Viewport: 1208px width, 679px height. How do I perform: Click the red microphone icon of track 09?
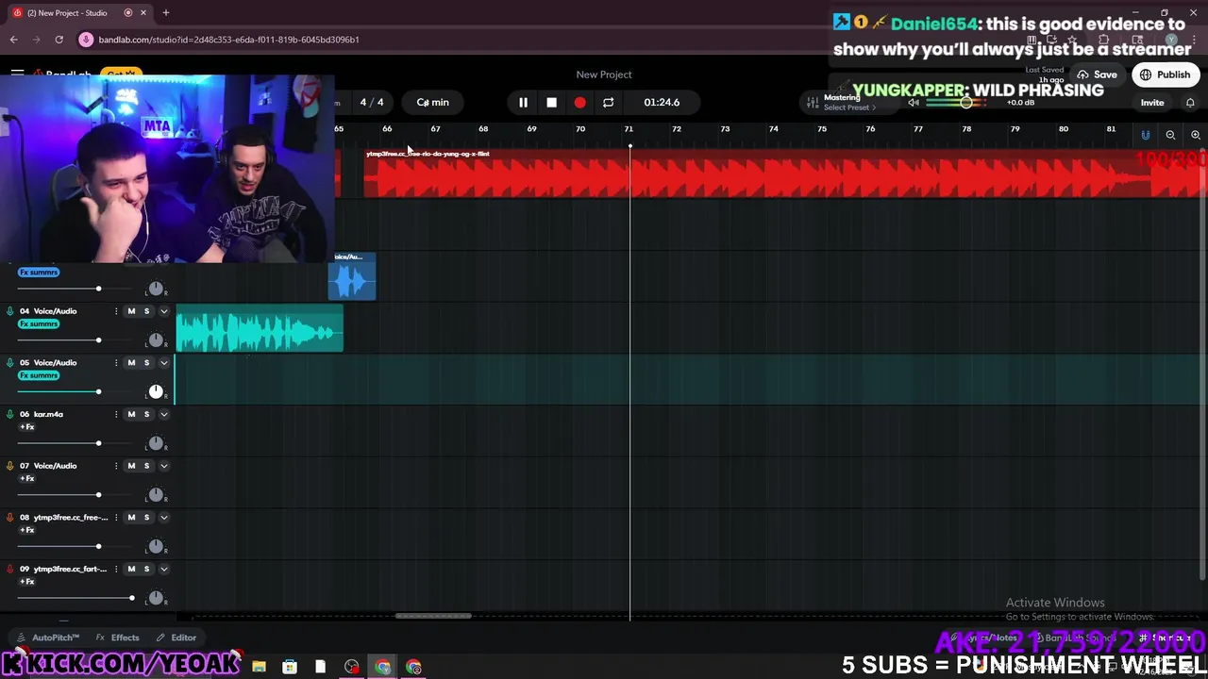(x=10, y=569)
